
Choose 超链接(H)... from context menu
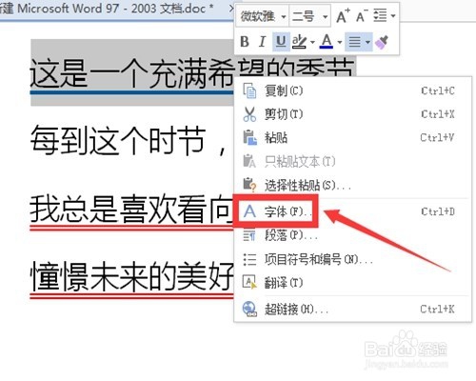[x=352, y=309]
